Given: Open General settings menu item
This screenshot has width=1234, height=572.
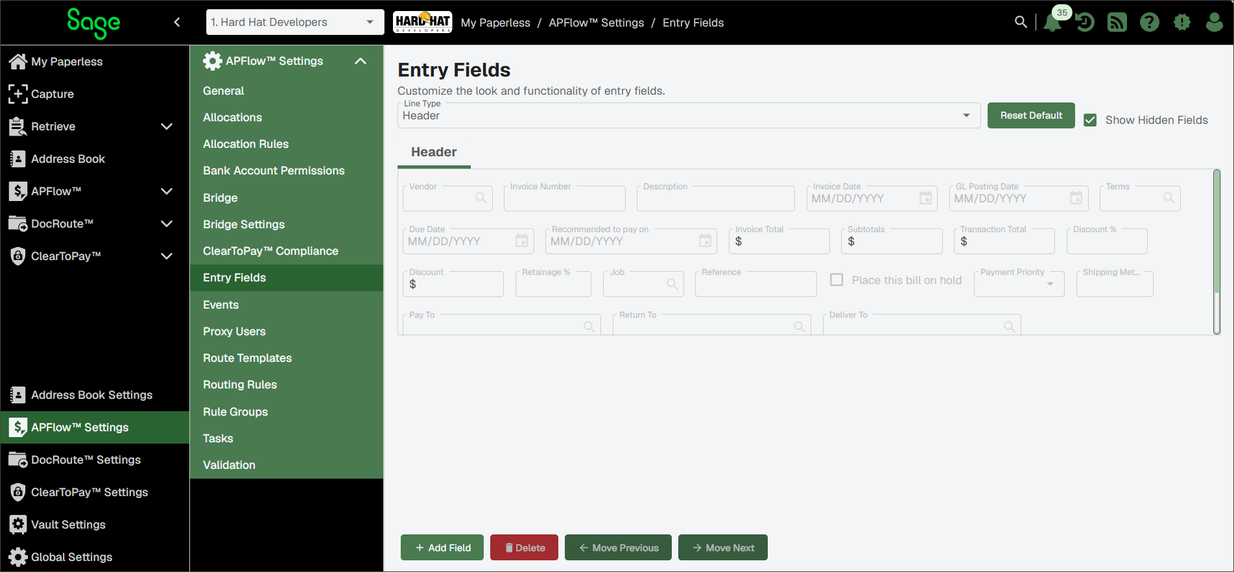Looking at the screenshot, I should (x=287, y=91).
